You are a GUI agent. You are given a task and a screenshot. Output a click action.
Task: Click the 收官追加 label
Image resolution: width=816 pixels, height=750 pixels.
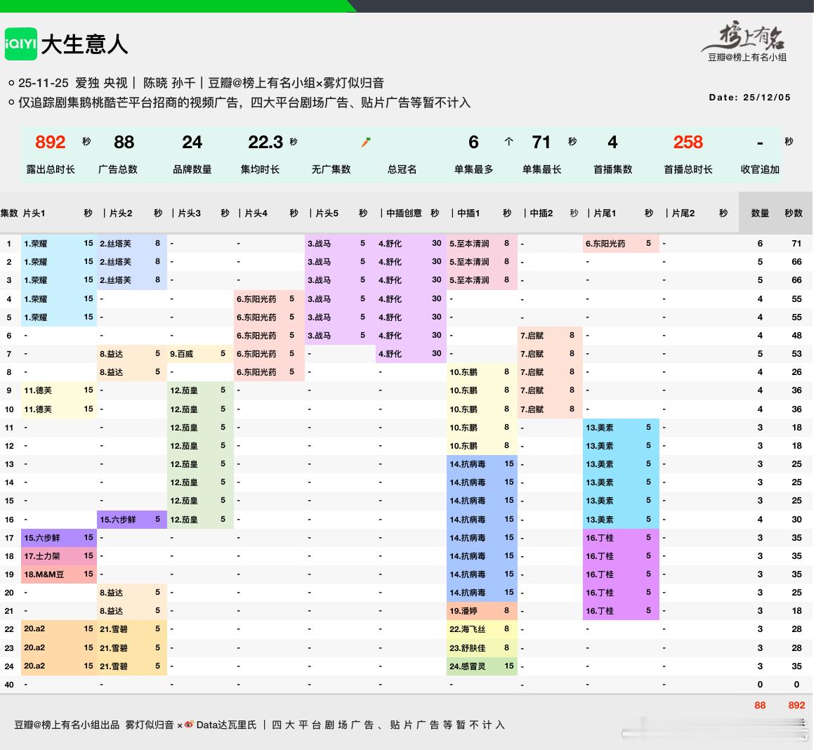pyautogui.click(x=760, y=169)
